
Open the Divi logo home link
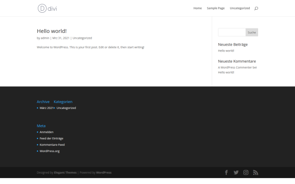click(x=47, y=8)
